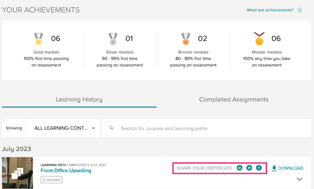Click the Front Office Upselling thumbnail
The height and width of the screenshot is (189, 314).
[x=17, y=173]
